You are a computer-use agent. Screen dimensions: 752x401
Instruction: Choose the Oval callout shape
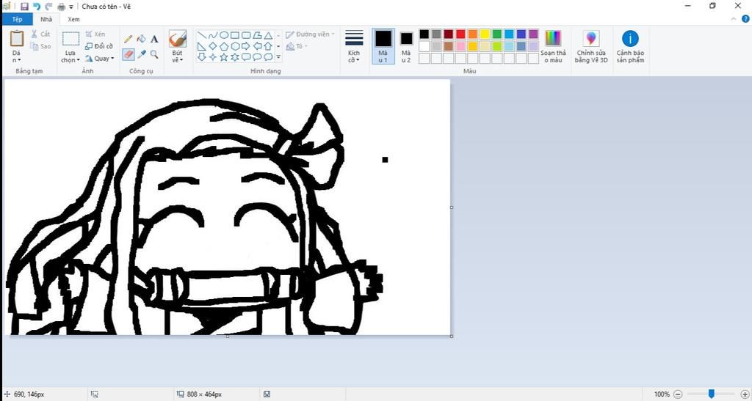[257, 57]
